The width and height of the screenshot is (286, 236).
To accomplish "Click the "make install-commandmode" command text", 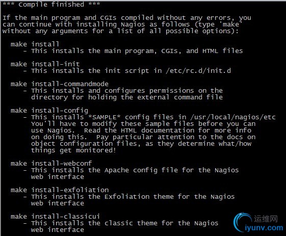I will click(60, 84).
